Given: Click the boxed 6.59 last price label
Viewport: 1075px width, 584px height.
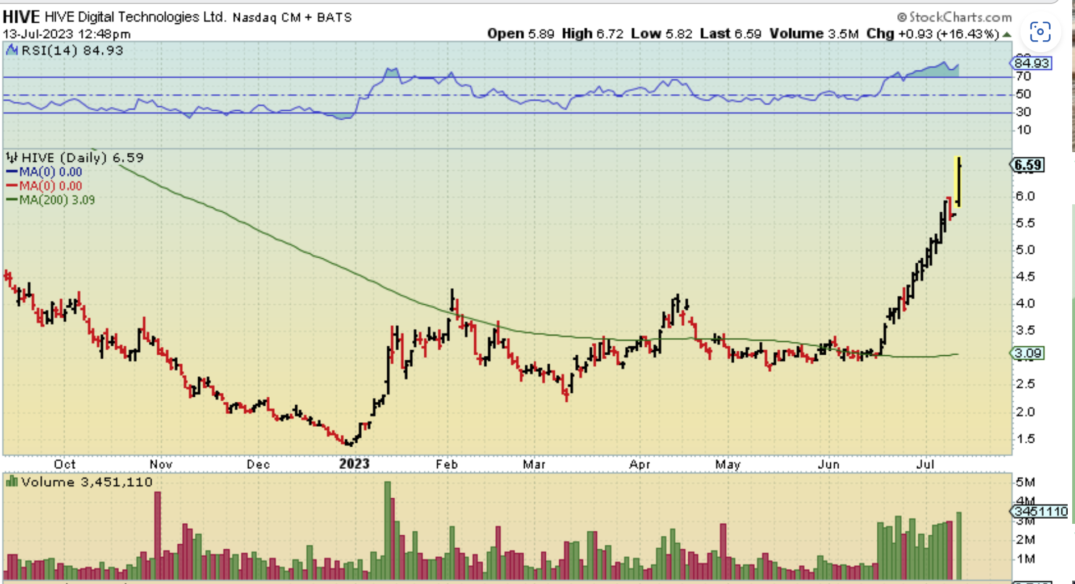Looking at the screenshot, I should (x=1028, y=165).
